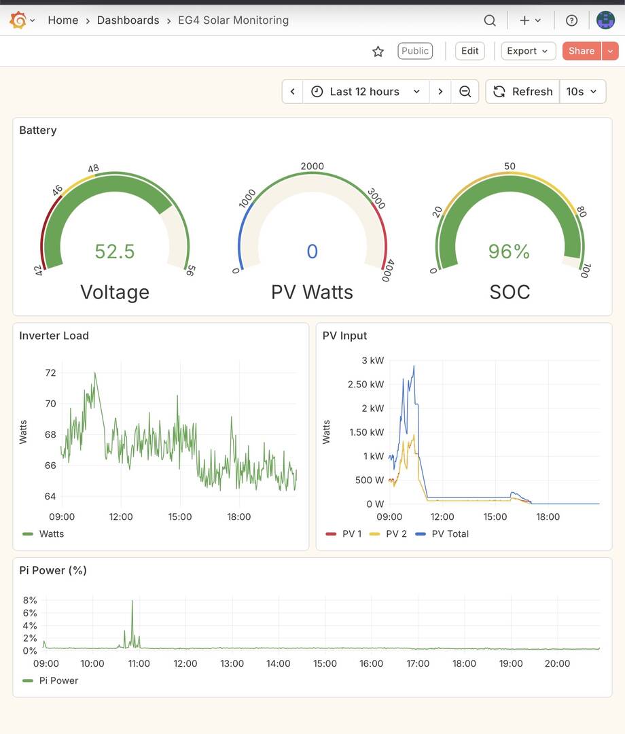The image size is (625, 734).
Task: Toggle the PV 1 series in legend
Action: [x=352, y=534]
